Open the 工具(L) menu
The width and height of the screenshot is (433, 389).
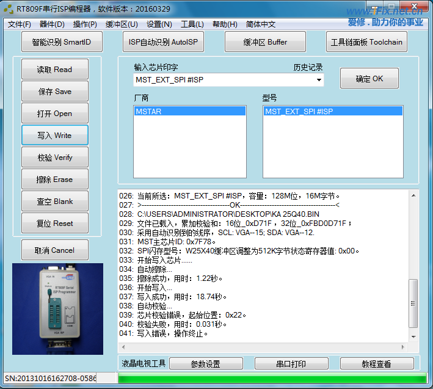point(192,24)
